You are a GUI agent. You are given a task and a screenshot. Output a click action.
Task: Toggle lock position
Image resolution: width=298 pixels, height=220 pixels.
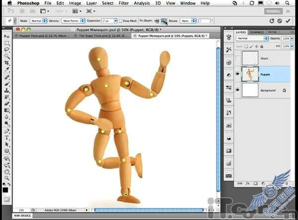(256, 46)
